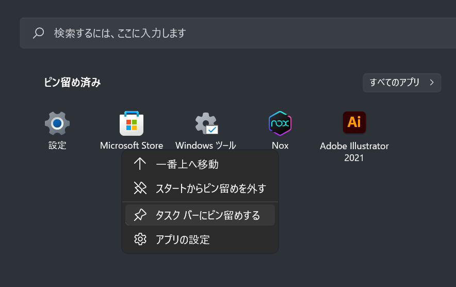Select タスク バーにピン留めする option
The image size is (456, 287).
point(208,215)
